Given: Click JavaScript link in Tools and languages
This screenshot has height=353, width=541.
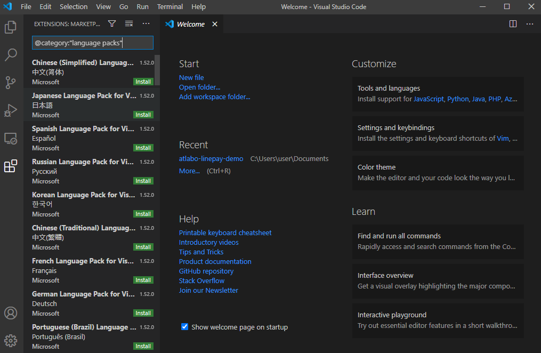Looking at the screenshot, I should pyautogui.click(x=429, y=99).
